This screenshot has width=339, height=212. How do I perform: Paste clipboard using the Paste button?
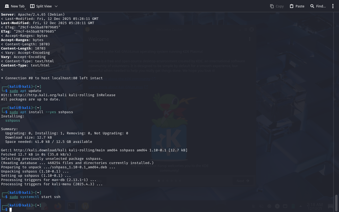(x=297, y=6)
